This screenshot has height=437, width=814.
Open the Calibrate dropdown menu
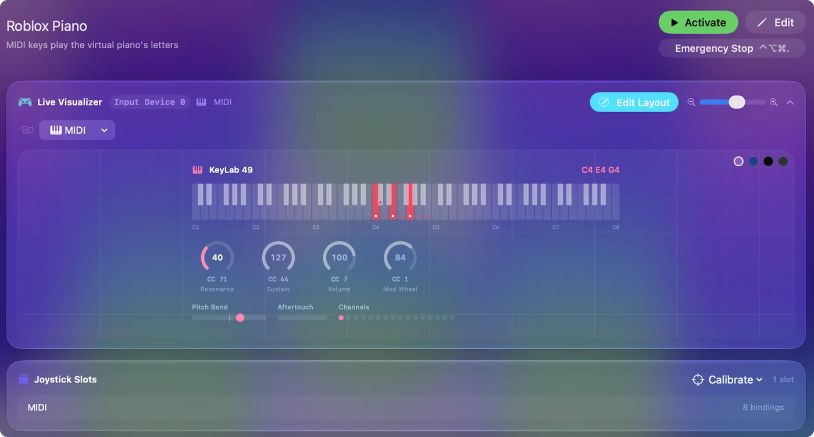pyautogui.click(x=727, y=379)
